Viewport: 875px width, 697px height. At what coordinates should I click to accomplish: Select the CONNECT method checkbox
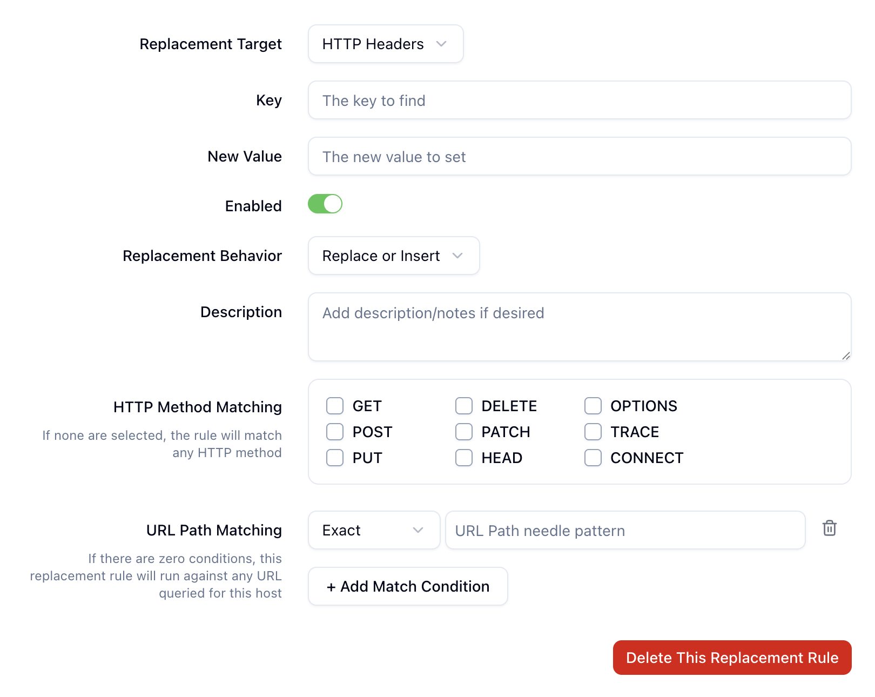tap(593, 458)
